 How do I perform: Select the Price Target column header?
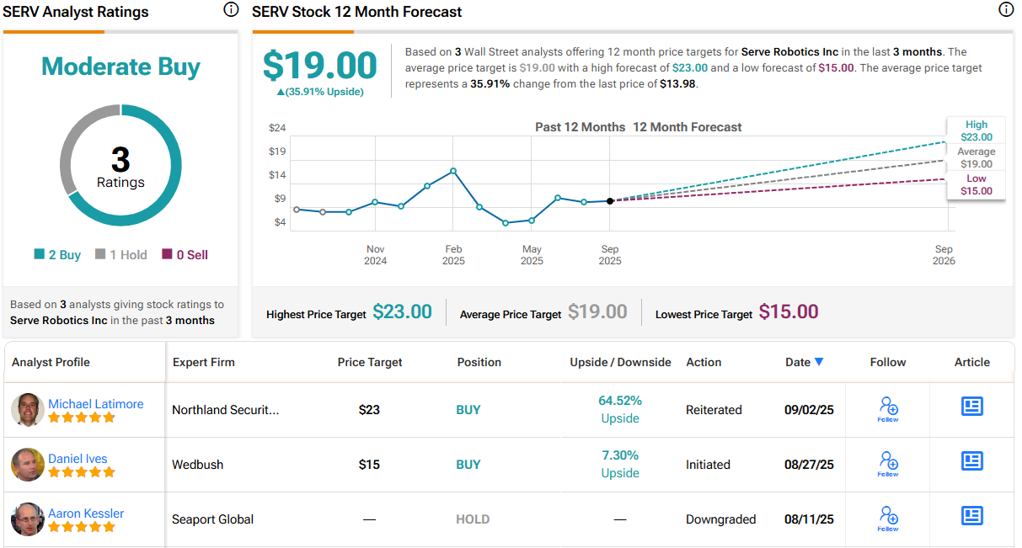pyautogui.click(x=370, y=362)
